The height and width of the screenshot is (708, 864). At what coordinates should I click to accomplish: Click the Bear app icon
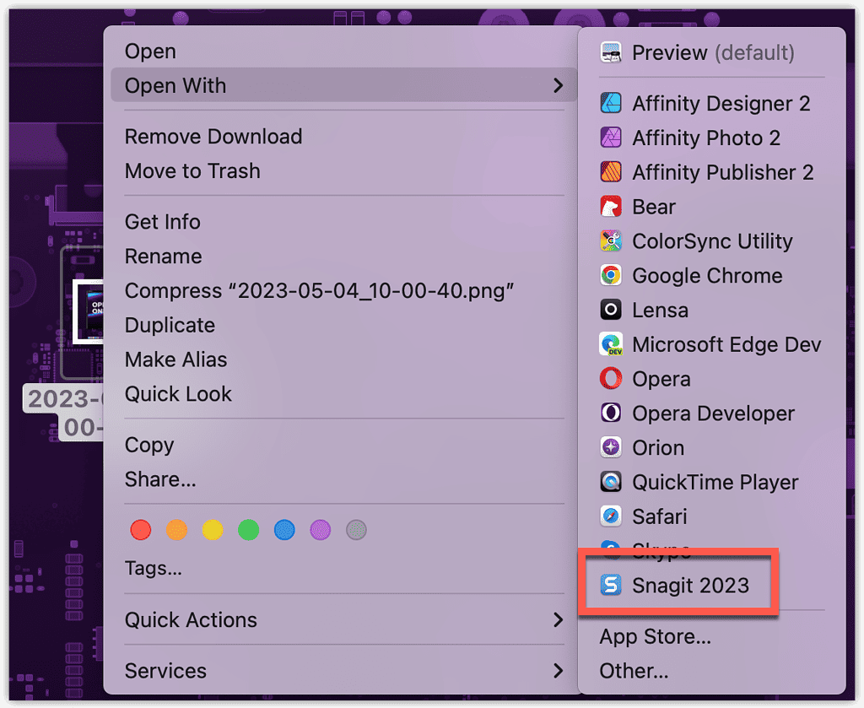coord(611,207)
